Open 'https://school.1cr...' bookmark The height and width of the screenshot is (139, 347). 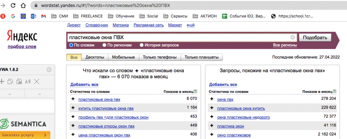(x=292, y=16)
